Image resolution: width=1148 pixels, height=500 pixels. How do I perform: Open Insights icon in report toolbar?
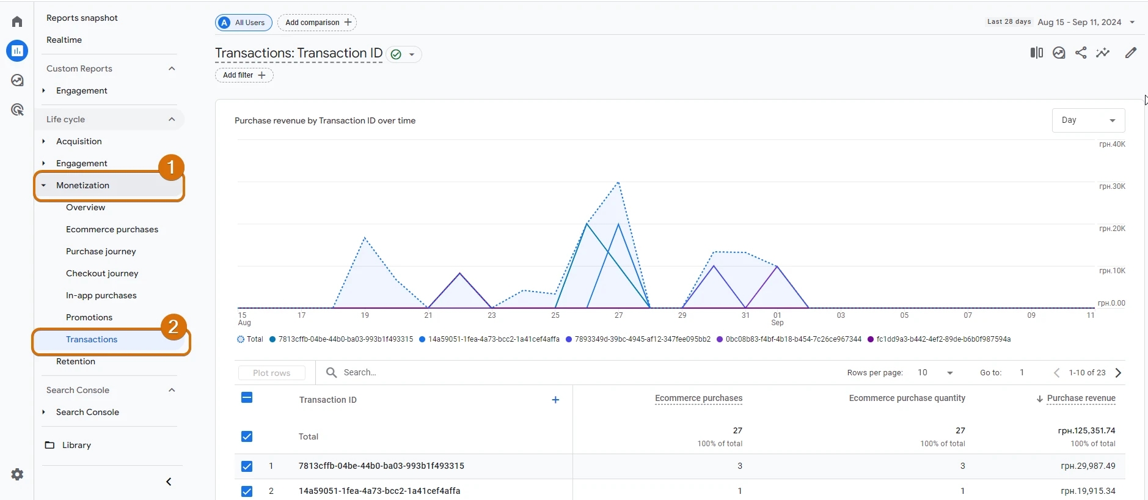[x=1059, y=53]
